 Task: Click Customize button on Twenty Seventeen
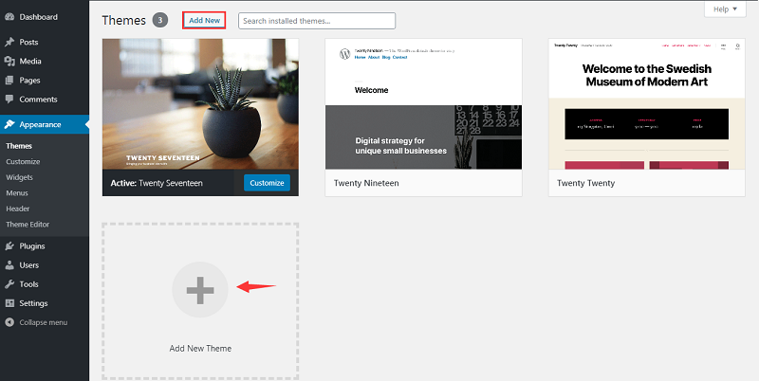267,183
